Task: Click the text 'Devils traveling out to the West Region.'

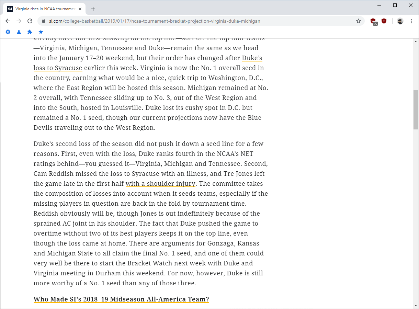Action: tap(94, 128)
